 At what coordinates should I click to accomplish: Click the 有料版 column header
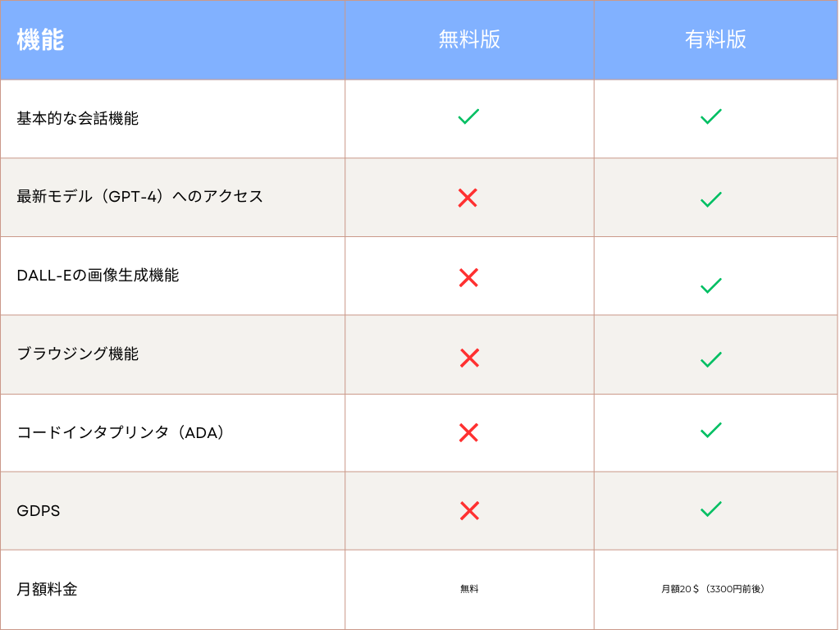715,39
